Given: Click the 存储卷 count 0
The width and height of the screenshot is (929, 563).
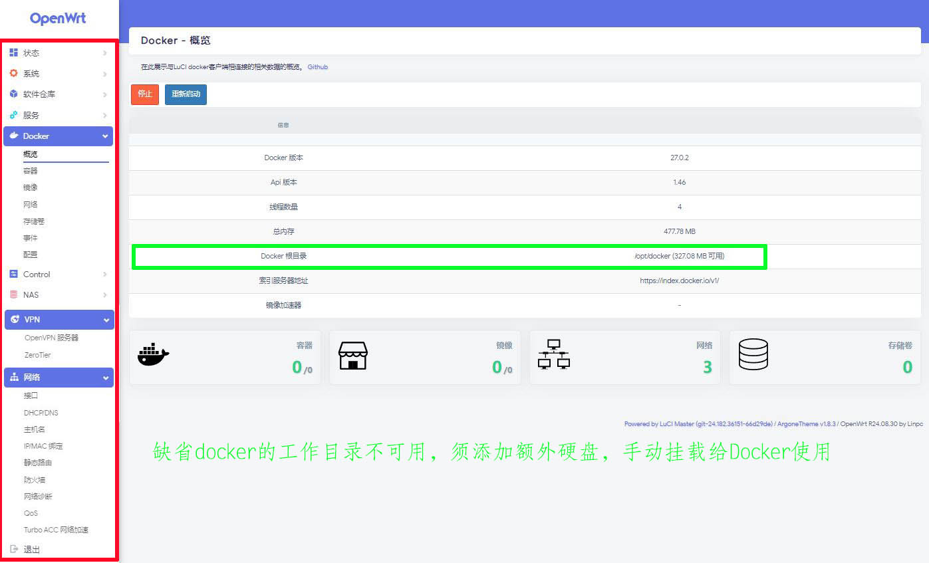Looking at the screenshot, I should (x=907, y=367).
